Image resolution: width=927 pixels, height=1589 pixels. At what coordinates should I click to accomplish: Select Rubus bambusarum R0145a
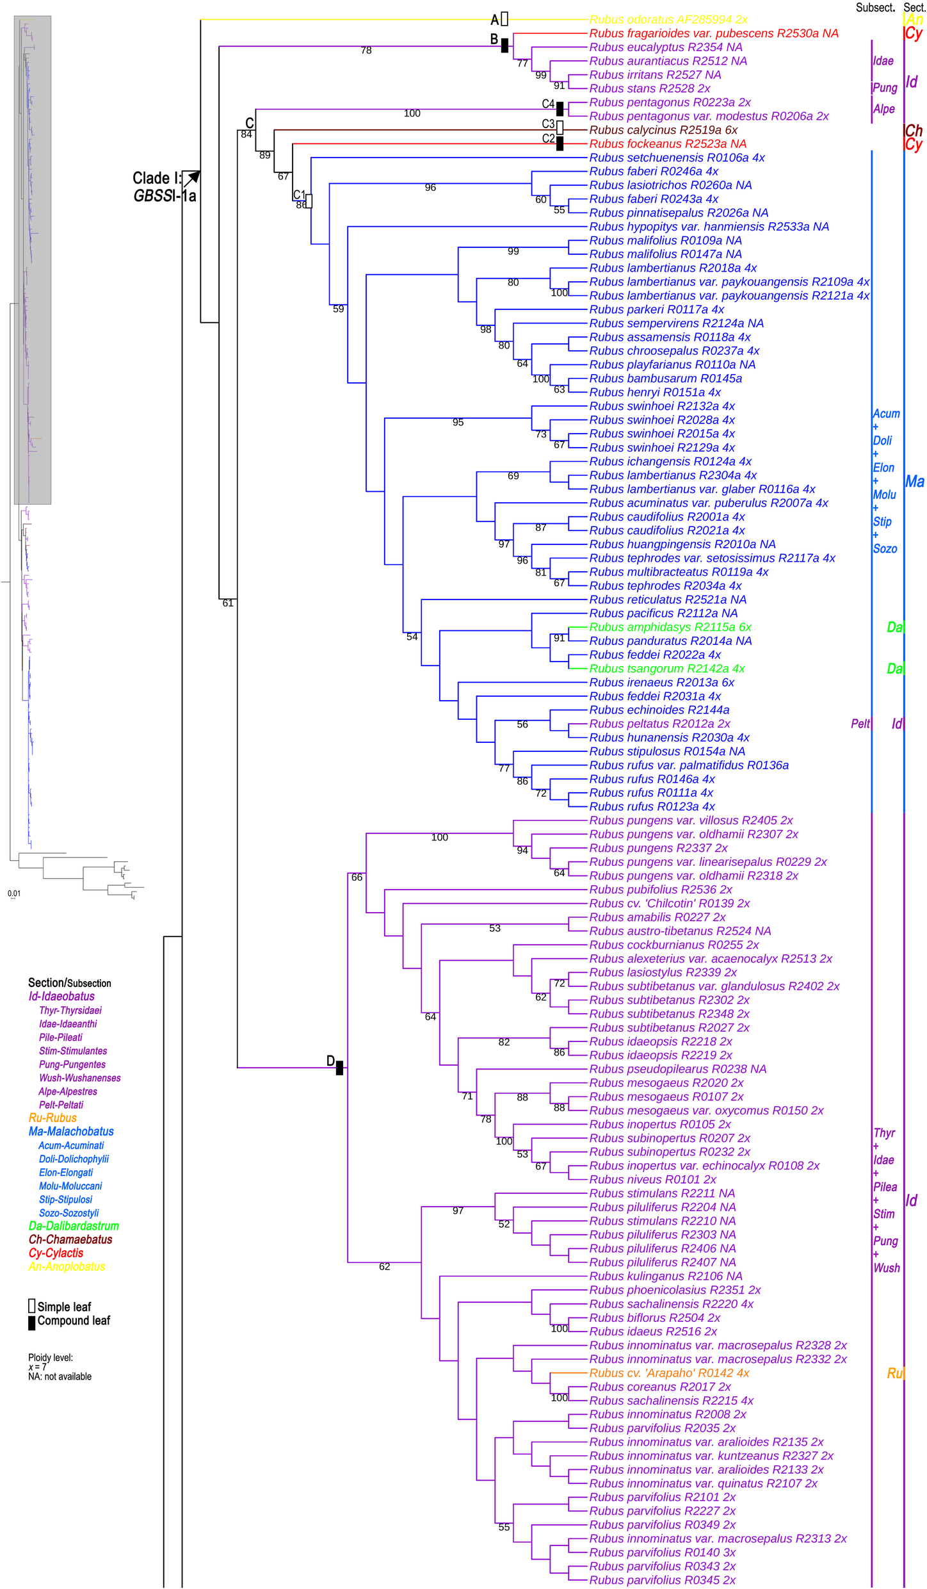666,379
